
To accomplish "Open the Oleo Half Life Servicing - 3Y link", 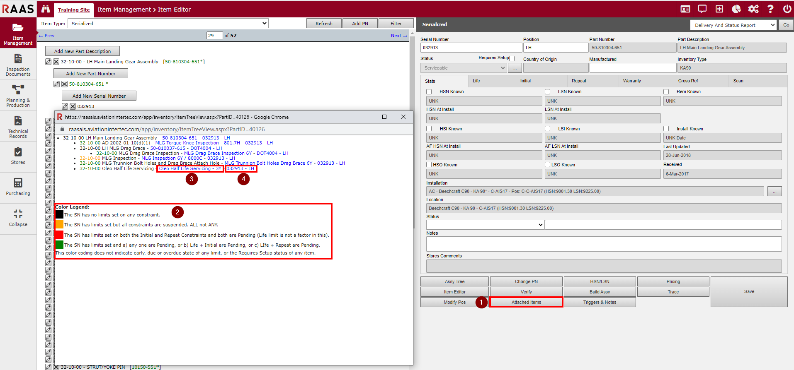I will (190, 168).
